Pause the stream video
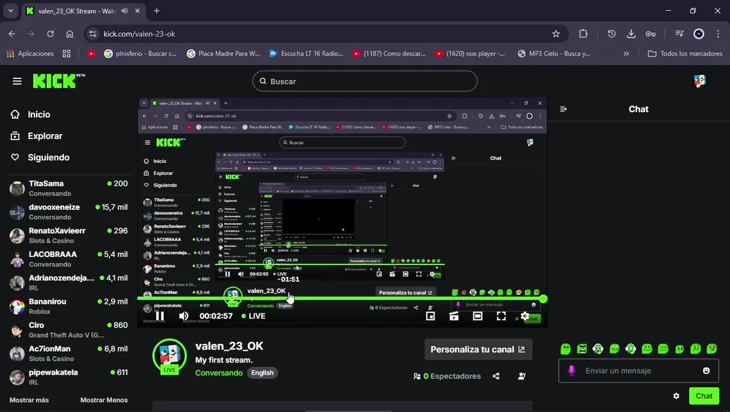730x412 pixels. pos(160,316)
